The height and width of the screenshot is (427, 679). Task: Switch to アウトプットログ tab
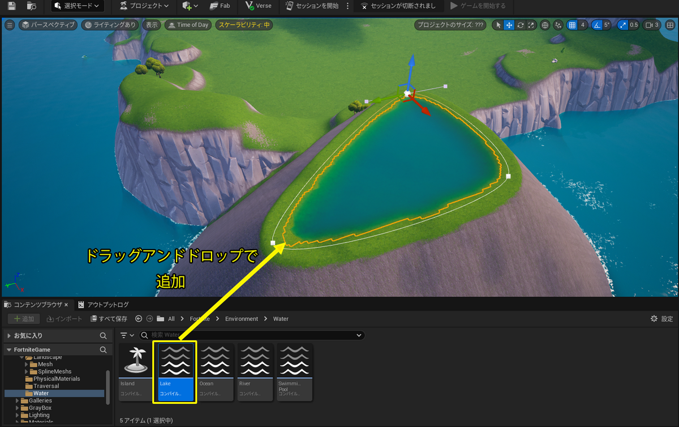[x=104, y=305]
